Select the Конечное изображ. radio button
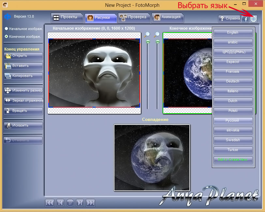 6,37
